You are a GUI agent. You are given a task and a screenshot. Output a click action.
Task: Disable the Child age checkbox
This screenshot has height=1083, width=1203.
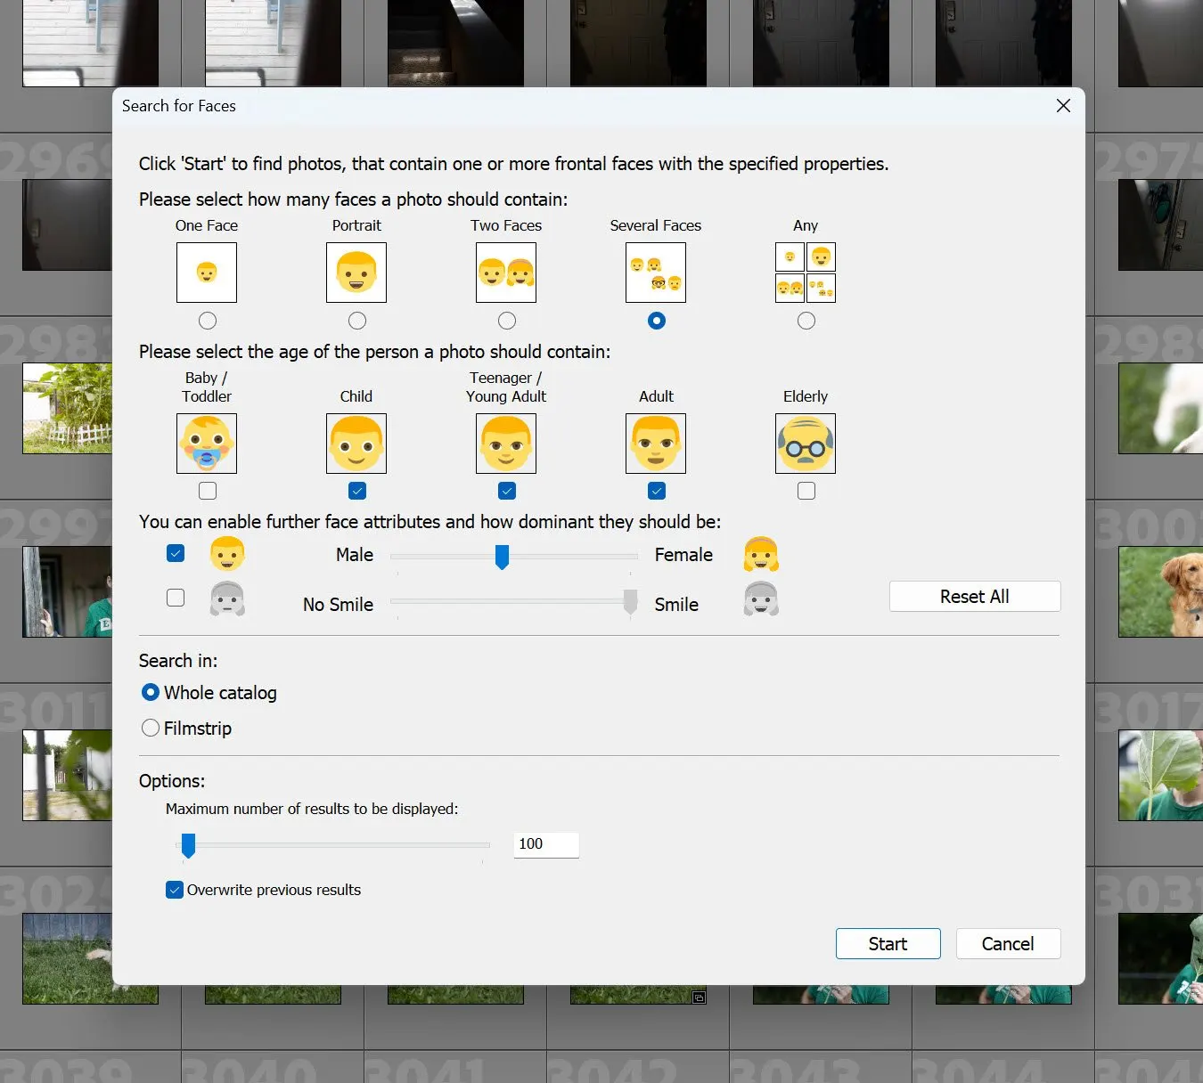coord(356,490)
